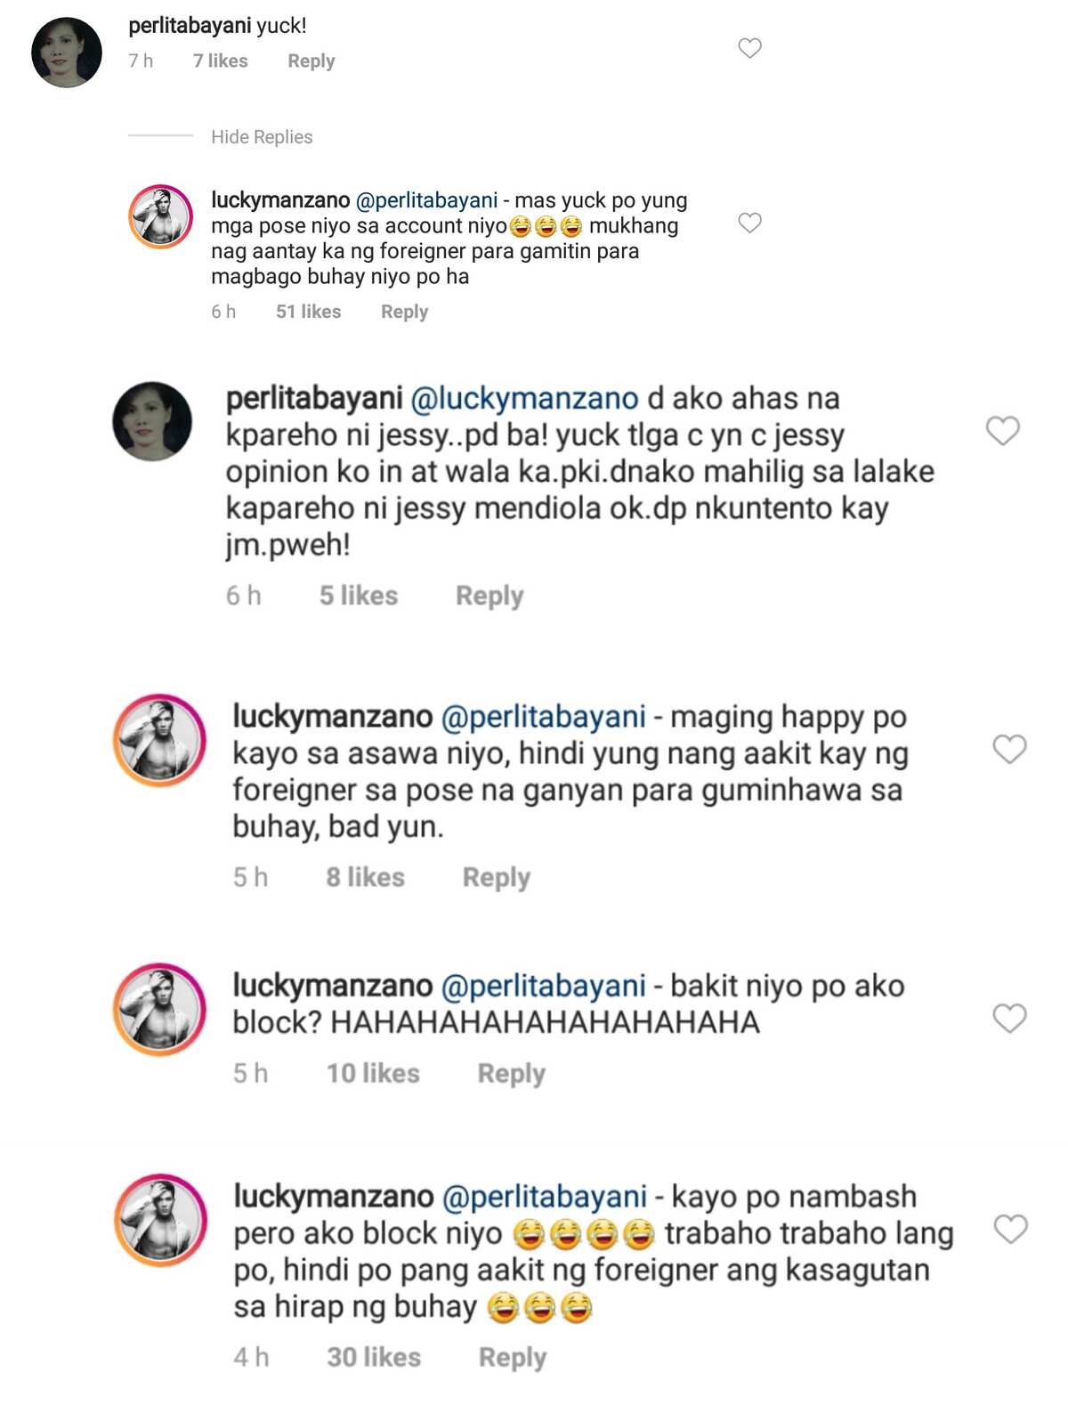Collapse thread with Hide Replies
The height and width of the screenshot is (1406, 1068).
point(262,137)
